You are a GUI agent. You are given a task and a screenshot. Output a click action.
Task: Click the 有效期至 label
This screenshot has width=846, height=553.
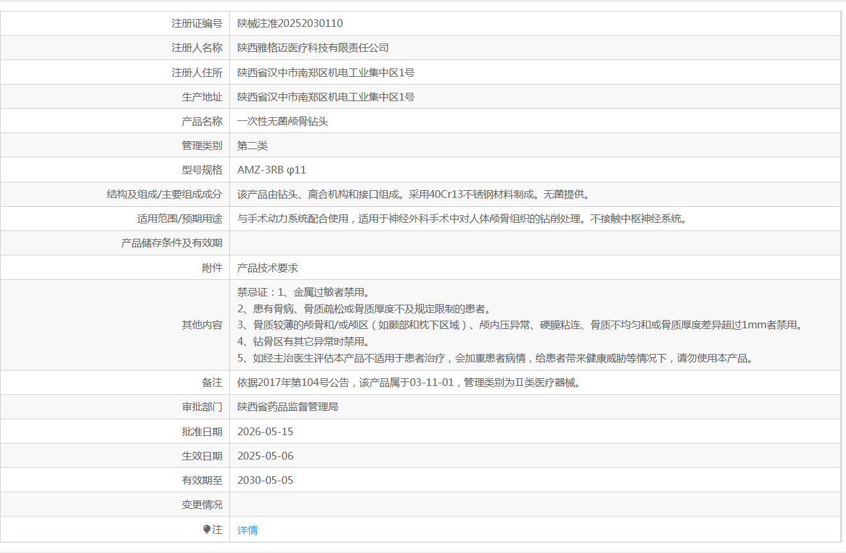202,480
